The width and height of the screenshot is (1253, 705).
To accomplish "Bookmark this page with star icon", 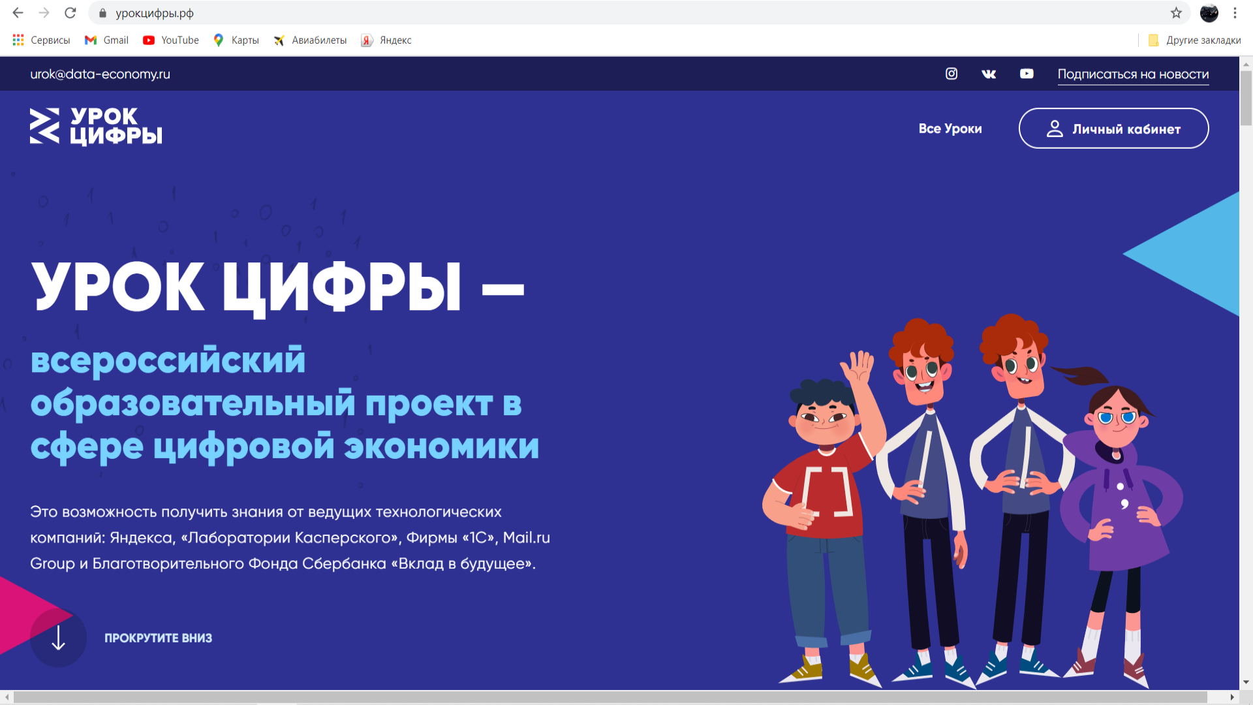I will [1176, 13].
